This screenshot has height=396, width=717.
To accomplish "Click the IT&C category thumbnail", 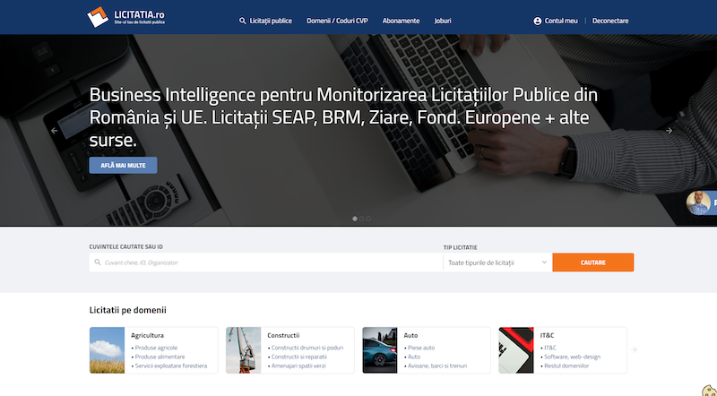I will (x=516, y=350).
